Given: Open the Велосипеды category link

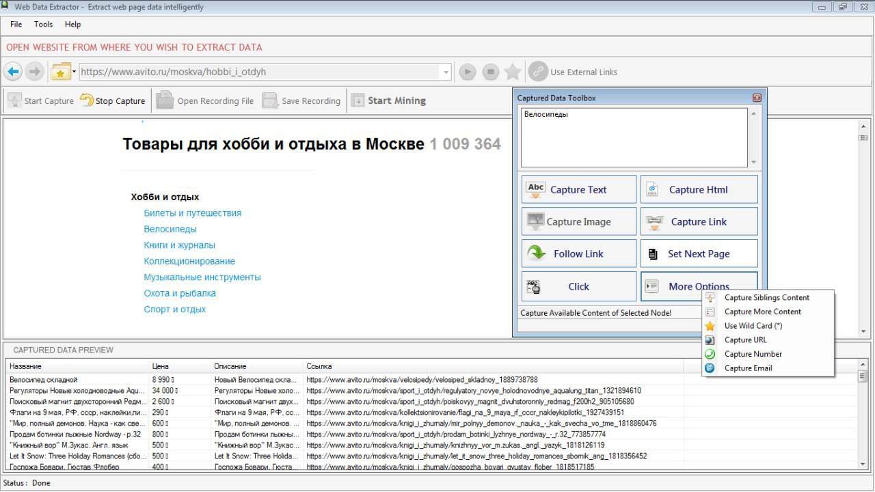Looking at the screenshot, I should coord(170,229).
